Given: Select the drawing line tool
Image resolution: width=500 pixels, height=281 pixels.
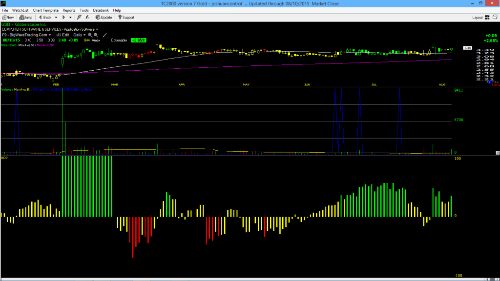Looking at the screenshot, I should (104, 35).
